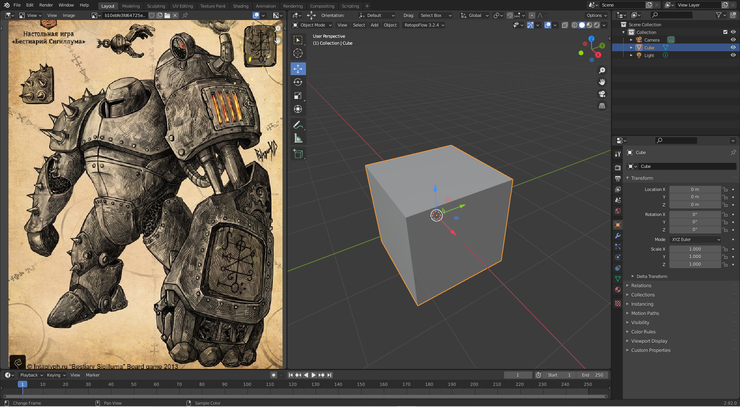Toggle viewport overlays button

pos(548,25)
